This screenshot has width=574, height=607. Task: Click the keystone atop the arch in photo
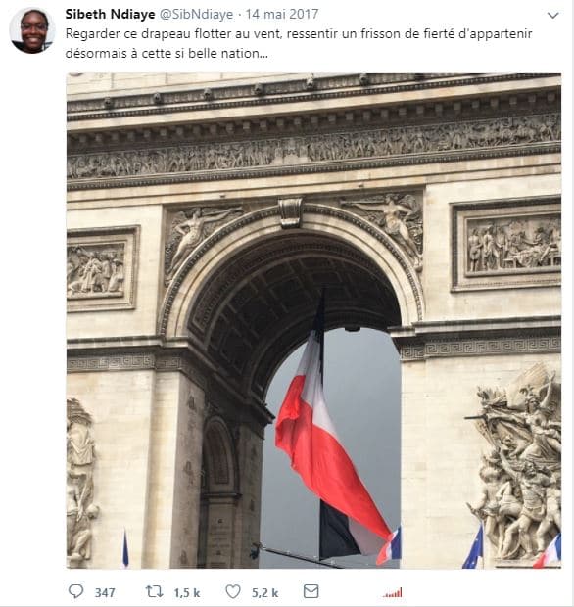[x=291, y=212]
